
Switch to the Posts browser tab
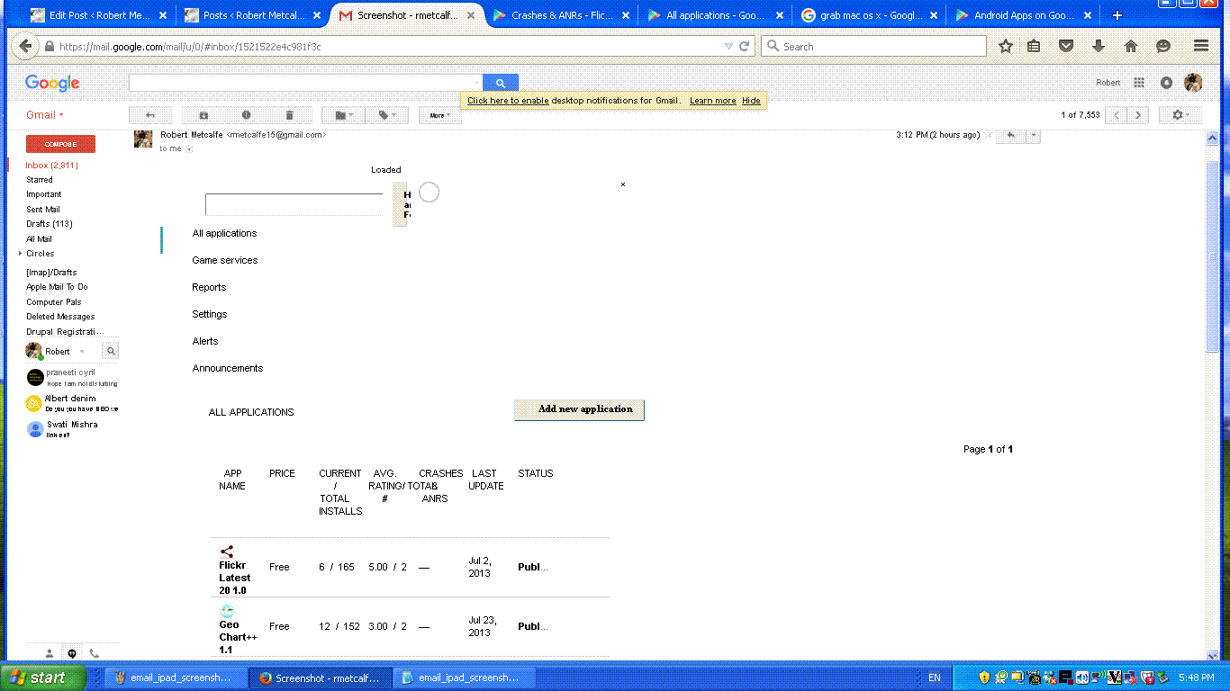tap(252, 15)
